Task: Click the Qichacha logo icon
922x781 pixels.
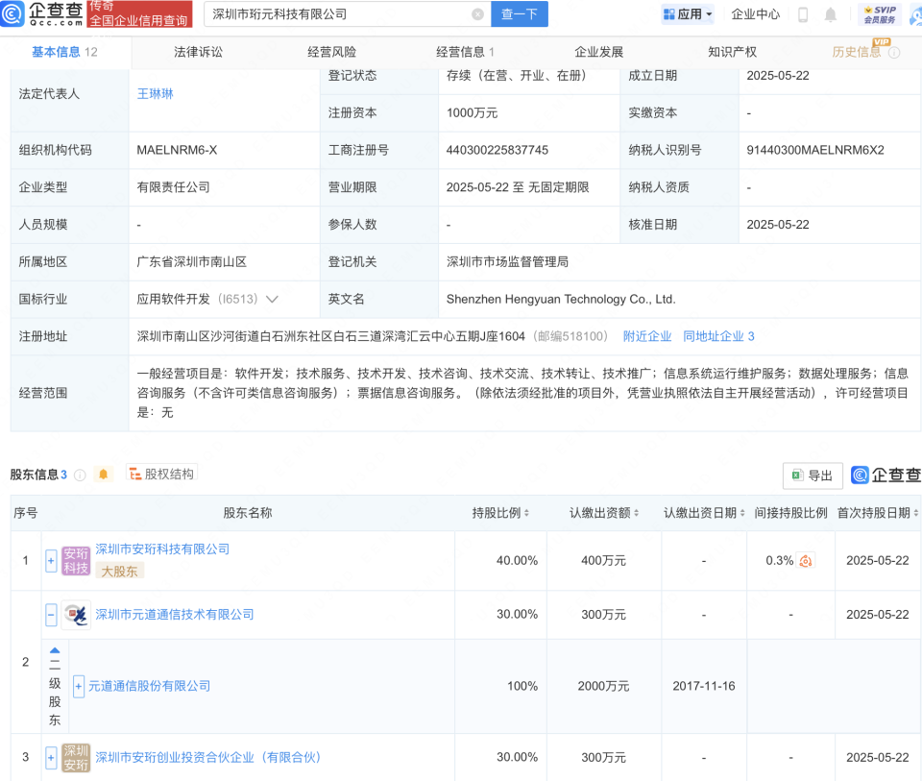Action: (x=12, y=13)
